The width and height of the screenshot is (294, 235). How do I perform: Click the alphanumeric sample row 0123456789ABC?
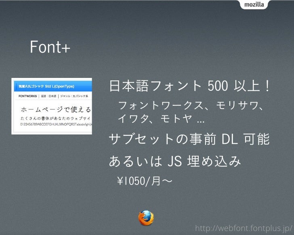click(56, 124)
